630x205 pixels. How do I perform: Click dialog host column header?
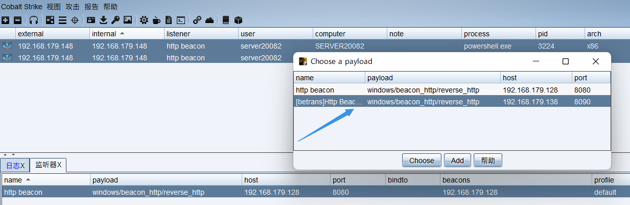click(536, 78)
